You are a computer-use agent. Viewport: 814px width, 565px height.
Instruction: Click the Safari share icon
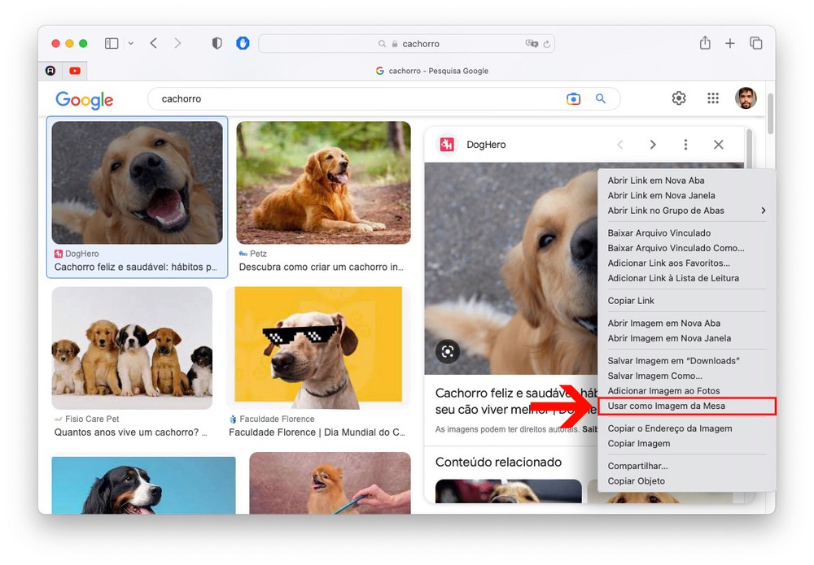705,43
